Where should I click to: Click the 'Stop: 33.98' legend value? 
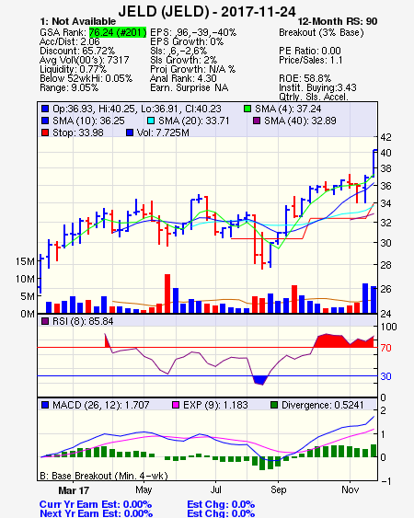(78, 132)
